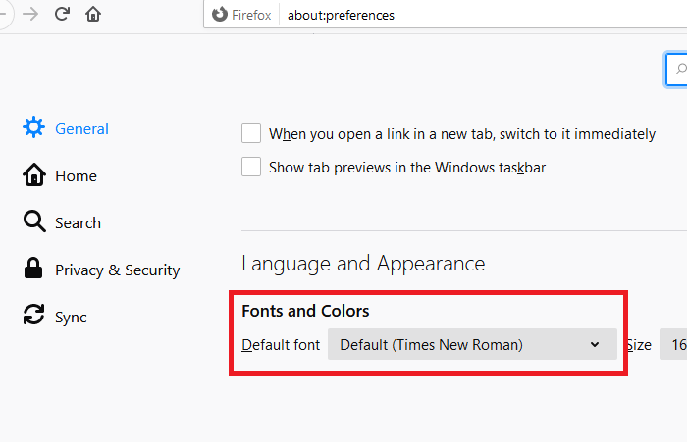687x442 pixels.
Task: Check Show tab previews in Windows taskbar
Action: [251, 168]
